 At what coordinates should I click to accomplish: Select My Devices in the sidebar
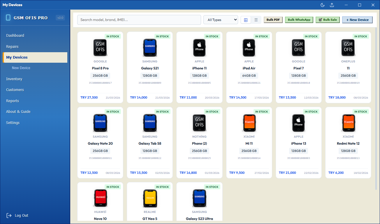pos(35,57)
